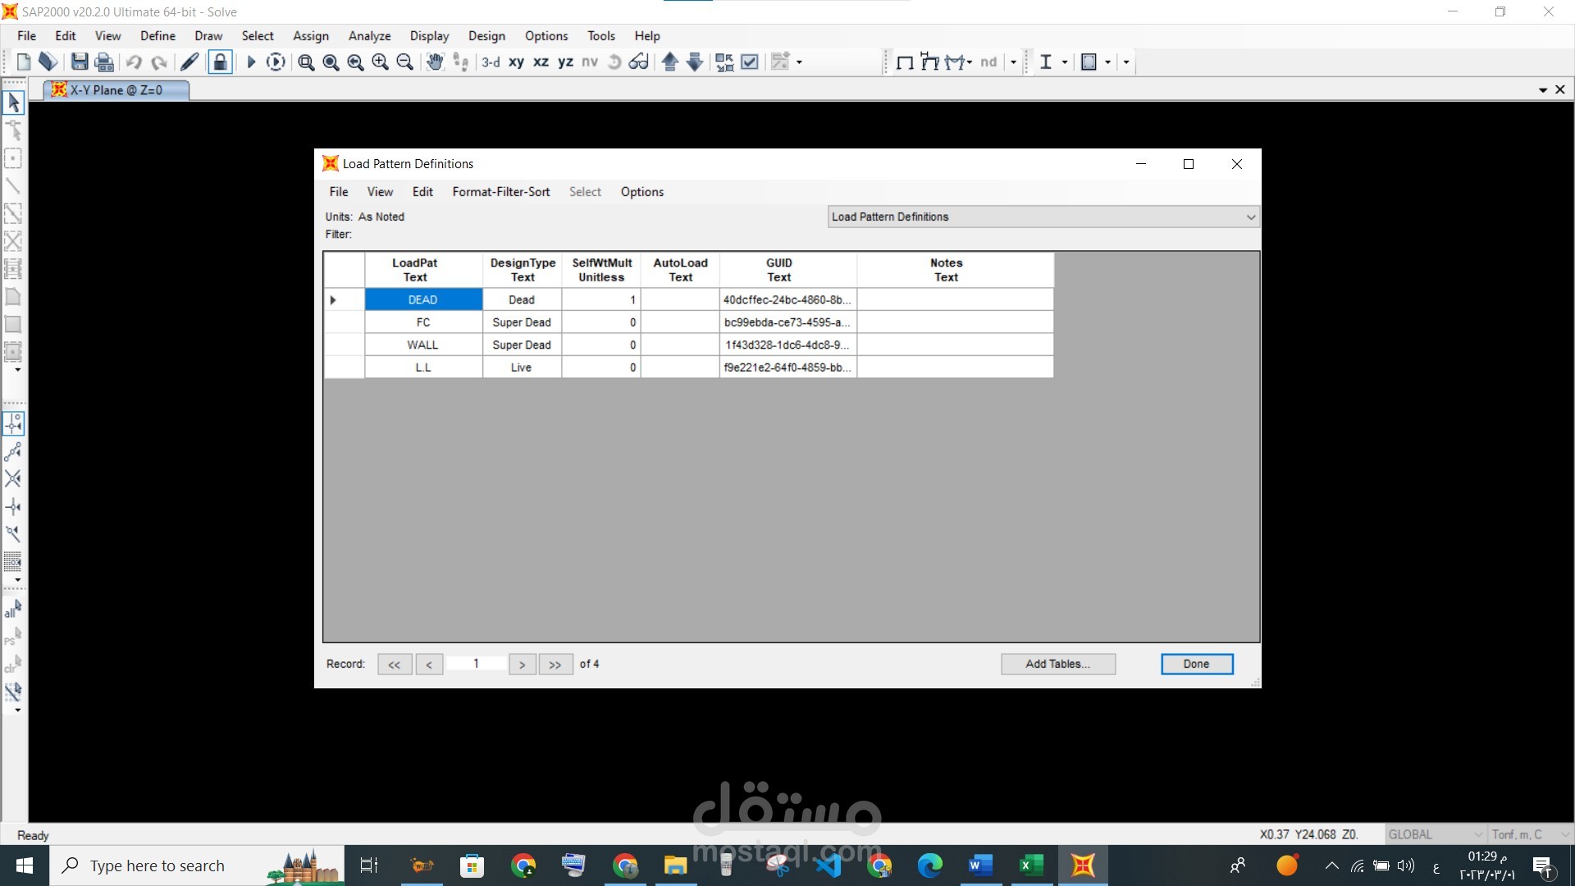The height and width of the screenshot is (886, 1575).
Task: Click the Move Up in List arrow
Action: click(669, 62)
